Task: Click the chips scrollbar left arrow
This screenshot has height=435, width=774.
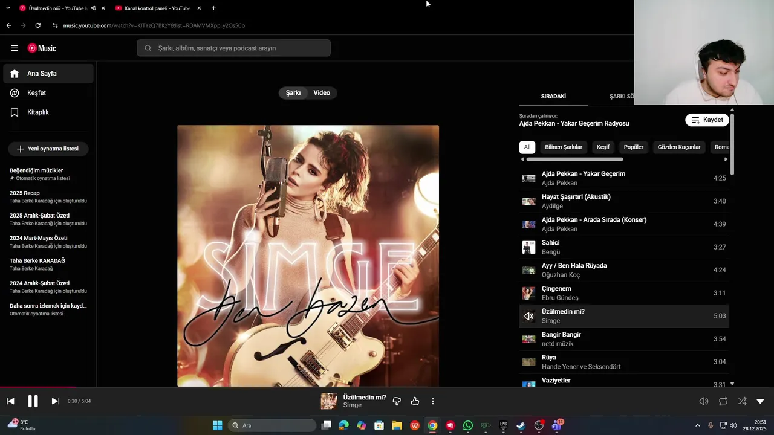Action: click(x=522, y=159)
